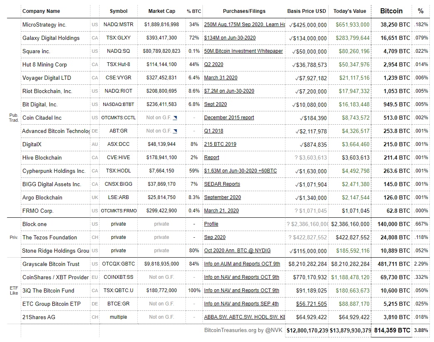
Task: Click the 814,359 BTC total cell
Action: pos(392,330)
